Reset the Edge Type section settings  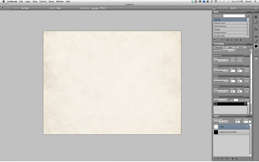pyautogui.click(x=245, y=56)
